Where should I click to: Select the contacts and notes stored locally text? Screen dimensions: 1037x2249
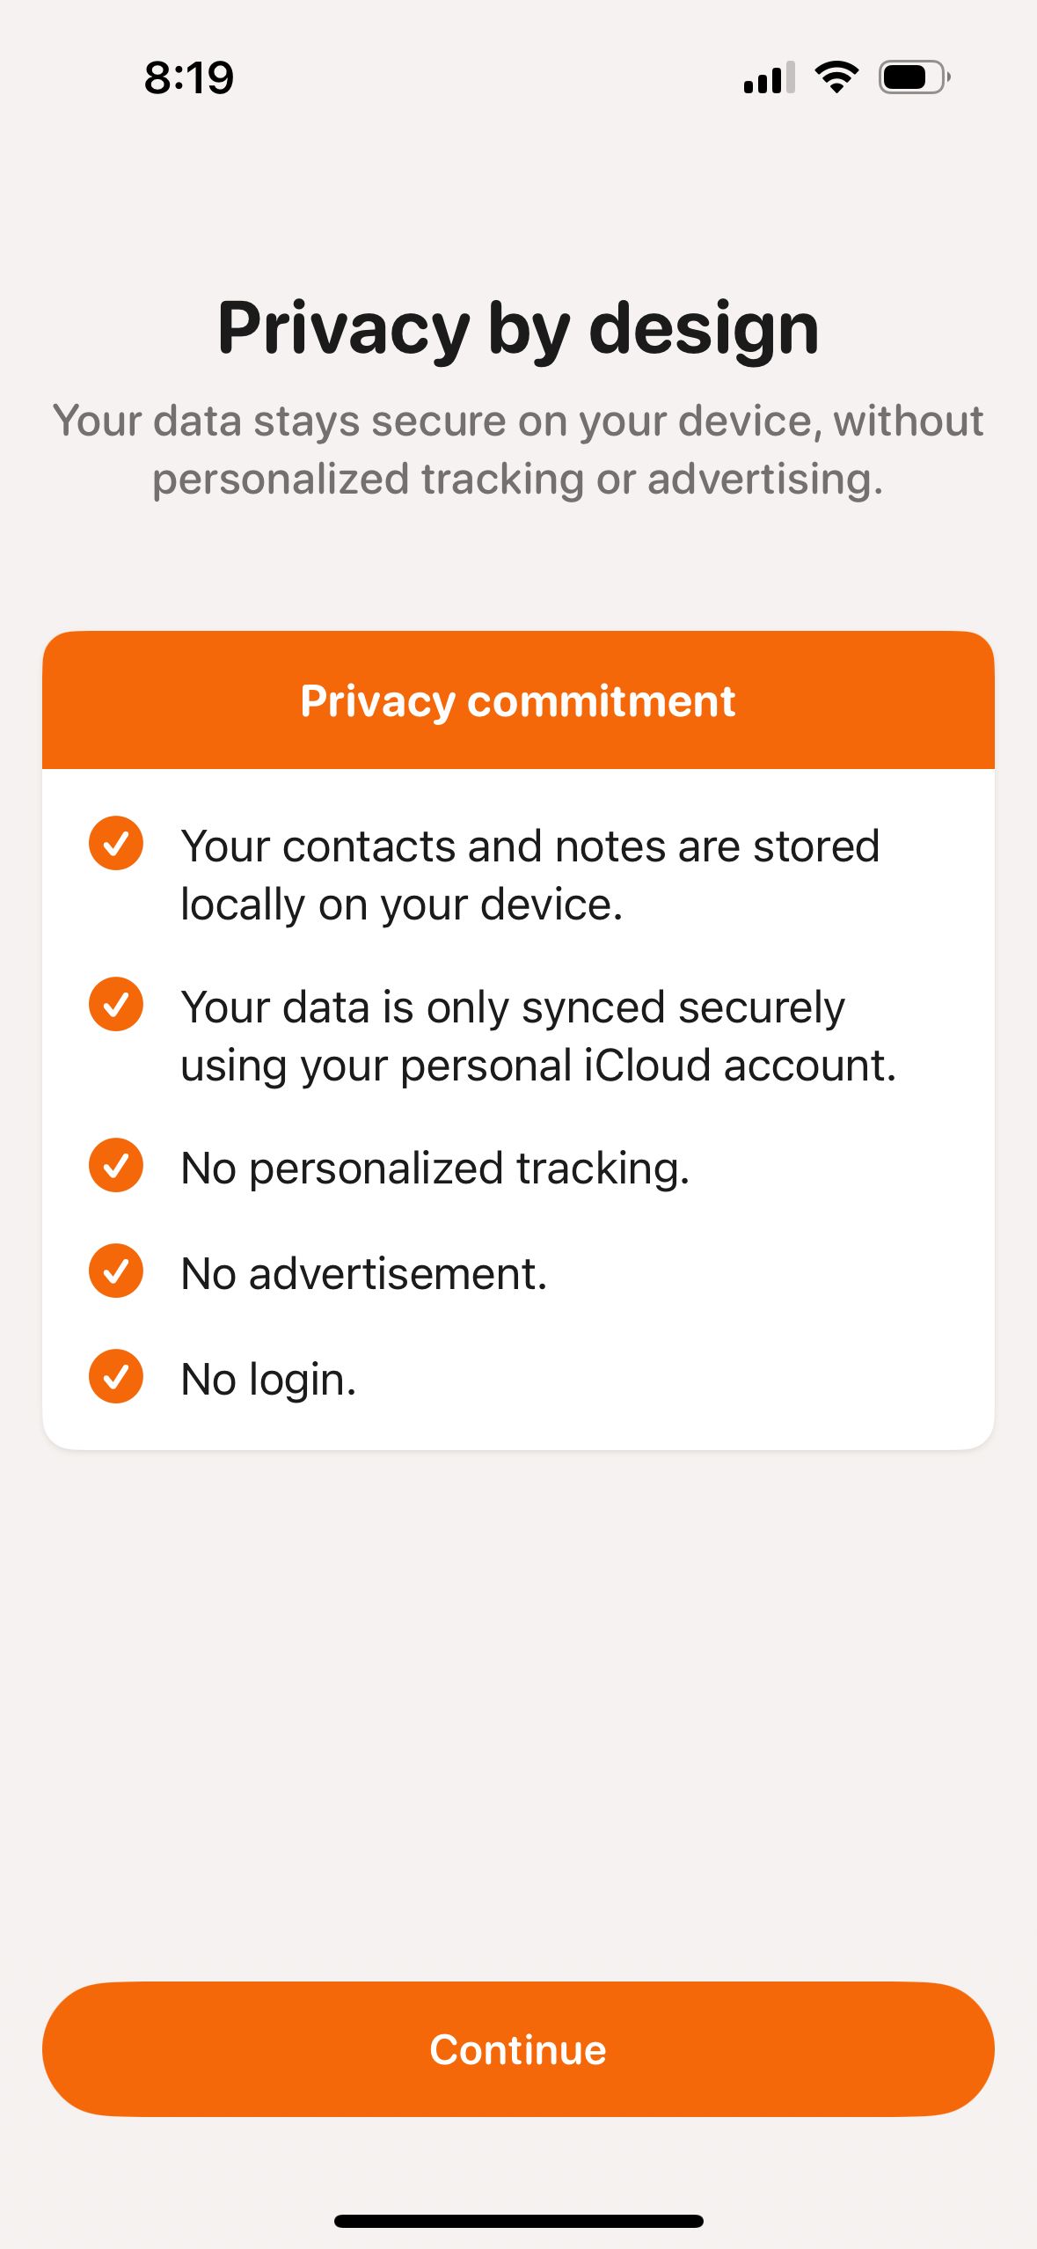[529, 875]
